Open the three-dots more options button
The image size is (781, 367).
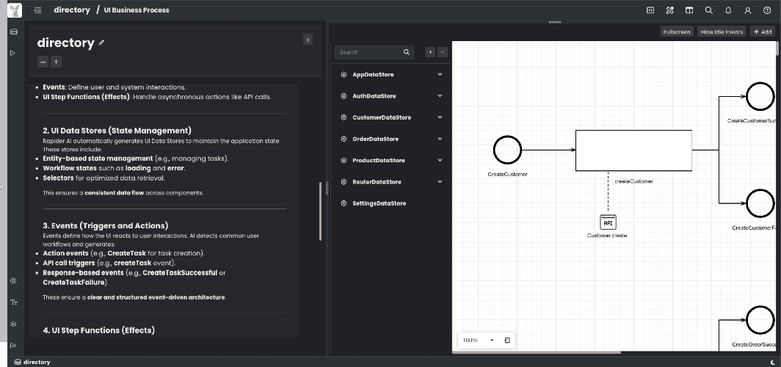click(x=43, y=62)
